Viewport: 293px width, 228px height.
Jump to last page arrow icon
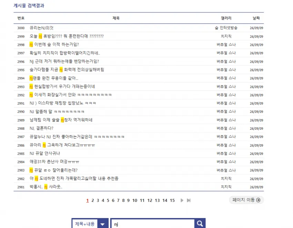(x=189, y=200)
